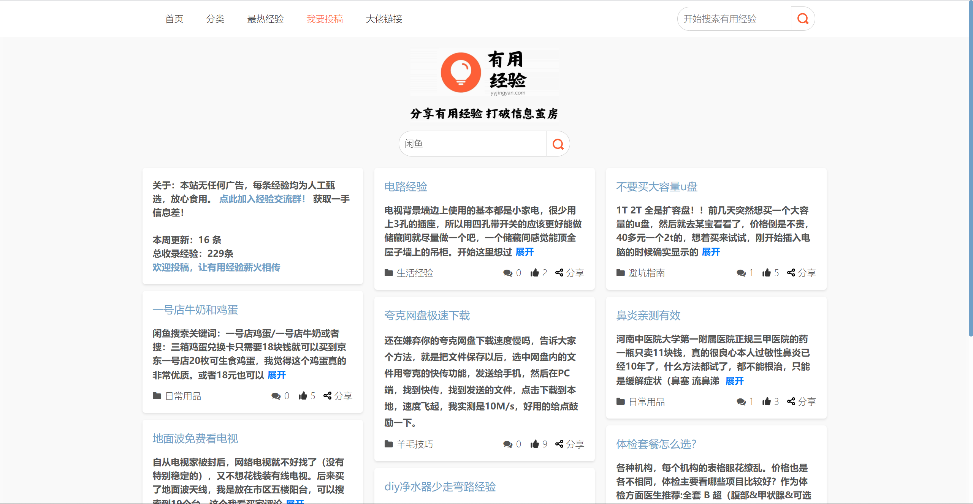Click 点此加入经验交流群 link
This screenshot has height=504, width=973.
[x=262, y=199]
